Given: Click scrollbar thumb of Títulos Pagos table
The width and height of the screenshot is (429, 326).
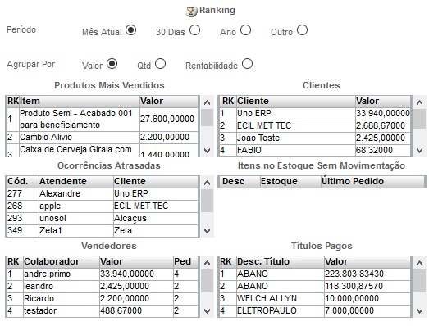Looking at the screenshot, I should click(x=419, y=281).
